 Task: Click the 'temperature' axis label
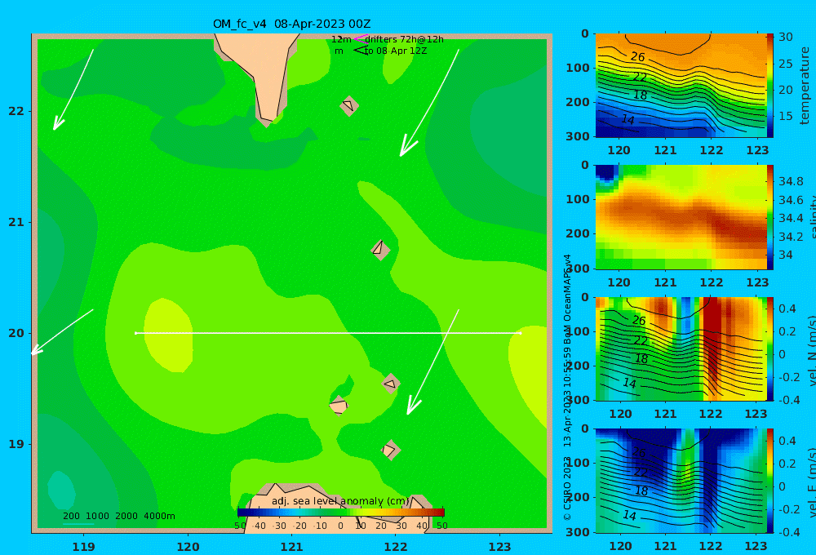click(x=805, y=86)
